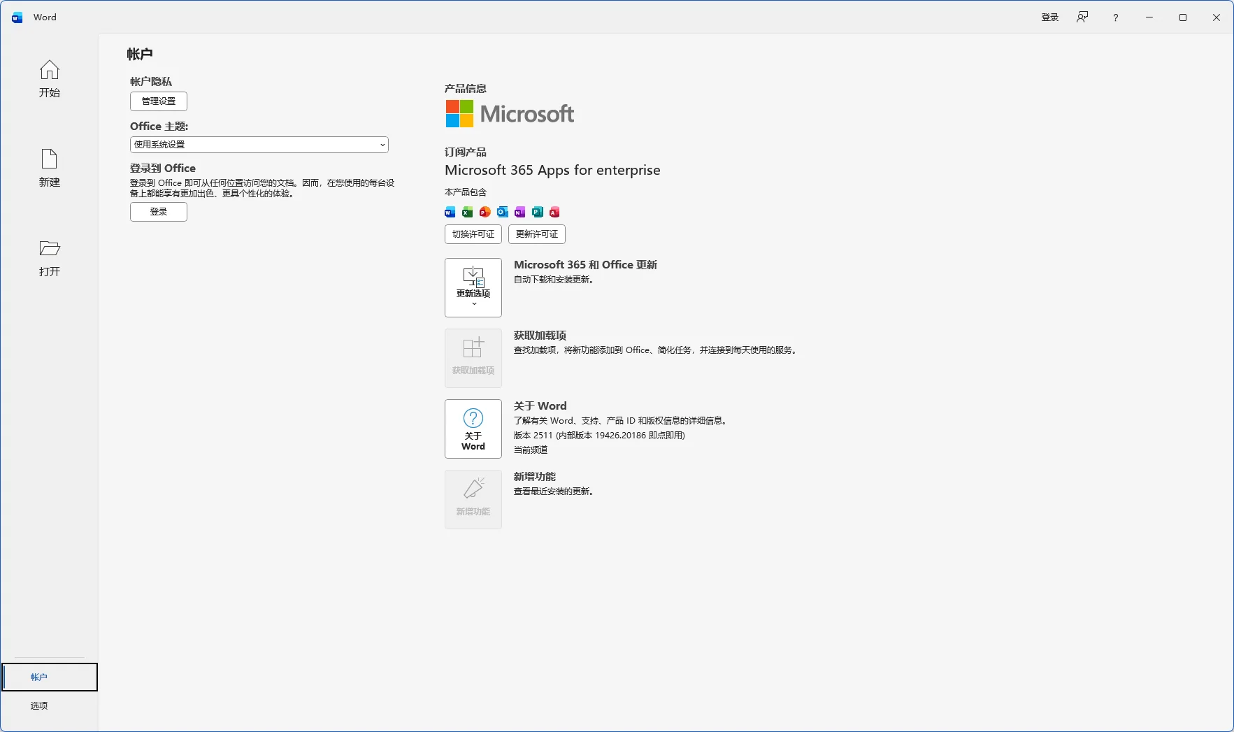
Task: Click the 管理设置 button under 帐户隐私
Action: click(x=159, y=101)
